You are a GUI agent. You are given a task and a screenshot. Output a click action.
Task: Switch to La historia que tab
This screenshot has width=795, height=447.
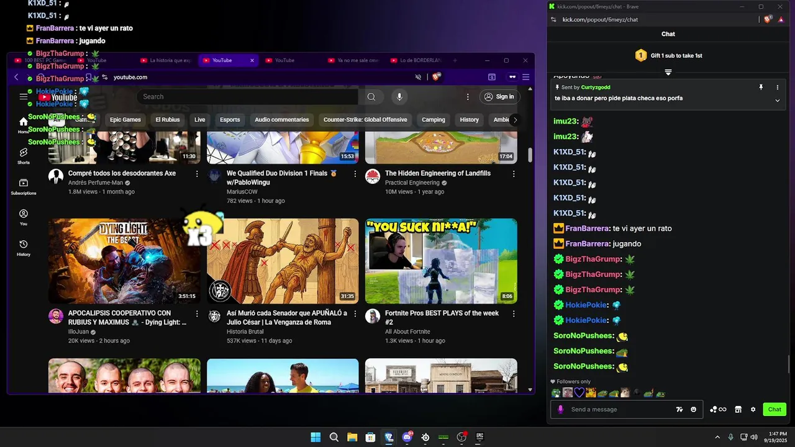(165, 60)
